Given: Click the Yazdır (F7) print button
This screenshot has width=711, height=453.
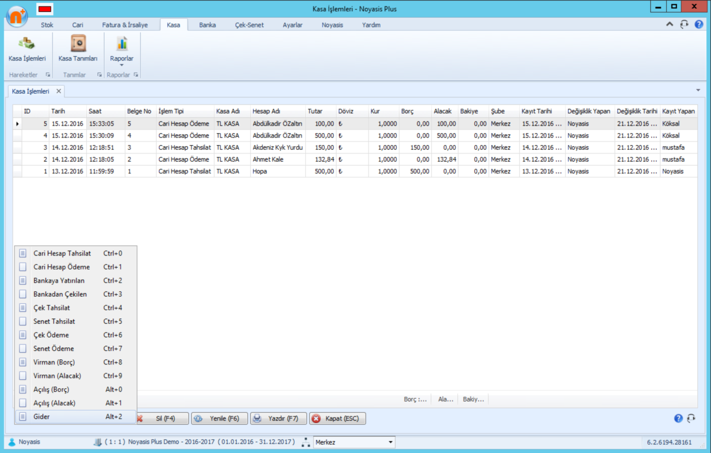Looking at the screenshot, I should coord(279,418).
